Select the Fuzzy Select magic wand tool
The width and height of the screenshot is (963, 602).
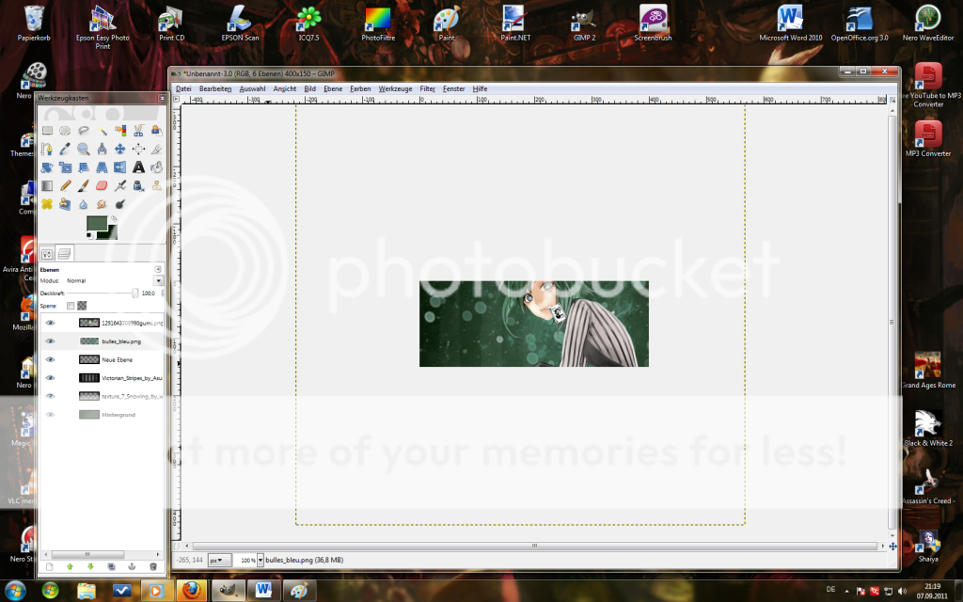click(x=102, y=130)
